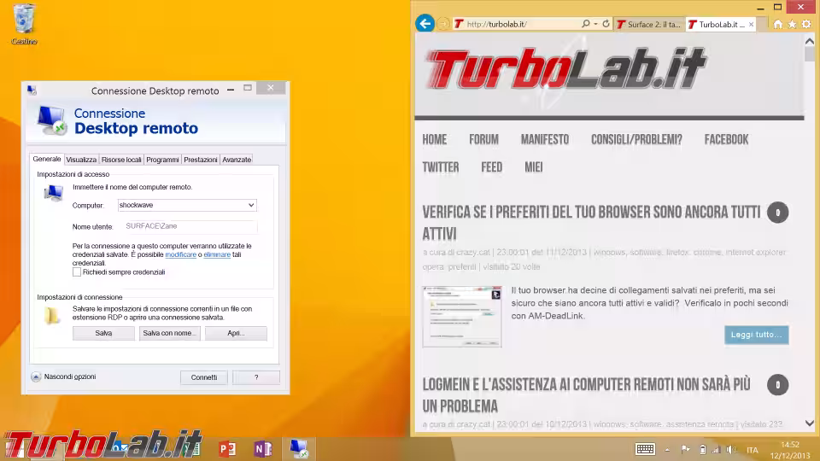
Task: Open the touch keyboard from taskbar
Action: [645, 449]
